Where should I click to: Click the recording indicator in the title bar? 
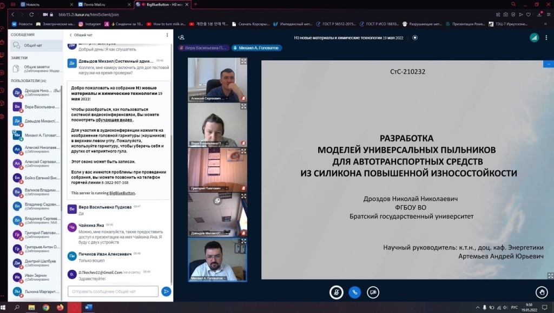415,38
